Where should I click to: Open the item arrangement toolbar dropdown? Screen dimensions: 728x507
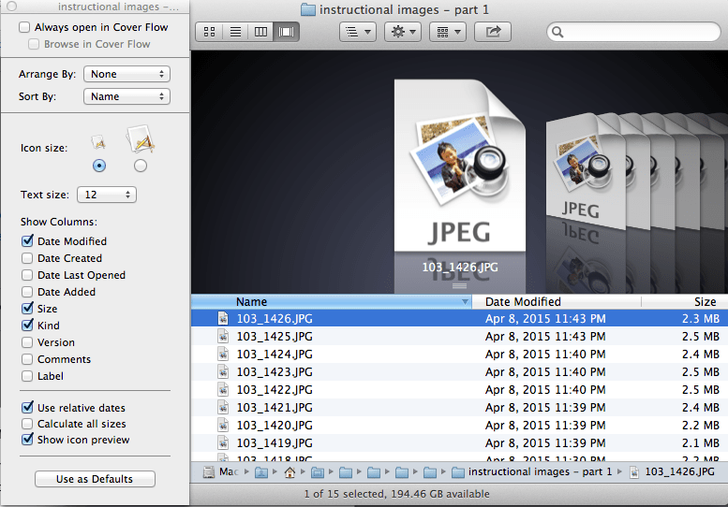[x=358, y=32]
